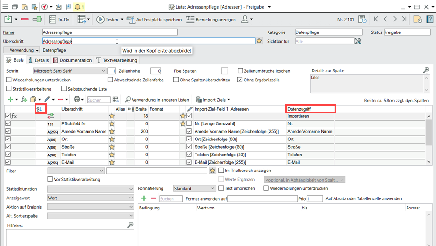Jump to the last record arrow
Viewport: 436px width, 246px height.
(x=404, y=19)
